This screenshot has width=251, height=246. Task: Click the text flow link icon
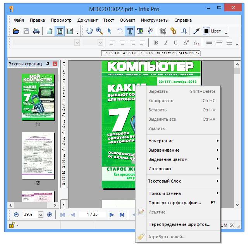184,31
